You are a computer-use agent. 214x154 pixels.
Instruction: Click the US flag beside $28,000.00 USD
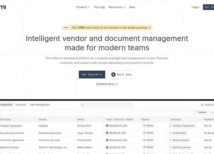tap(107, 126)
